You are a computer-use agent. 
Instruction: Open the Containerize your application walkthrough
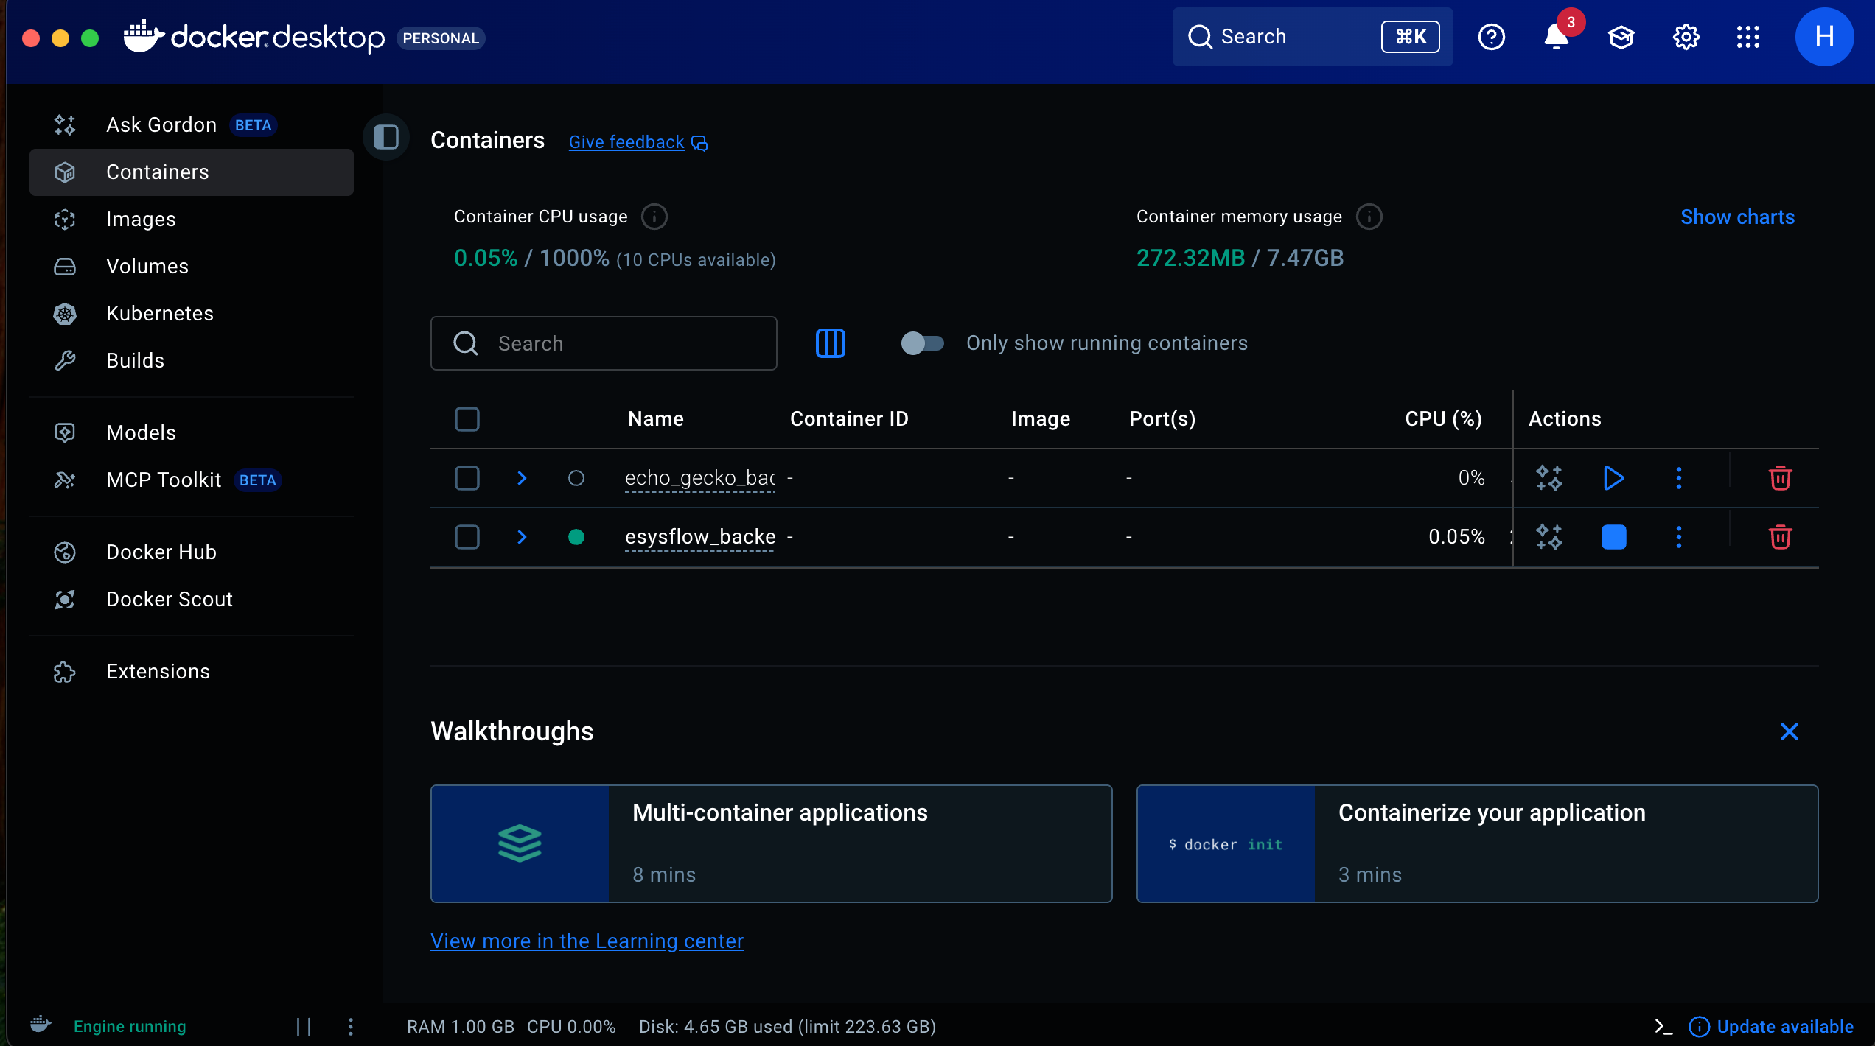[x=1477, y=843]
